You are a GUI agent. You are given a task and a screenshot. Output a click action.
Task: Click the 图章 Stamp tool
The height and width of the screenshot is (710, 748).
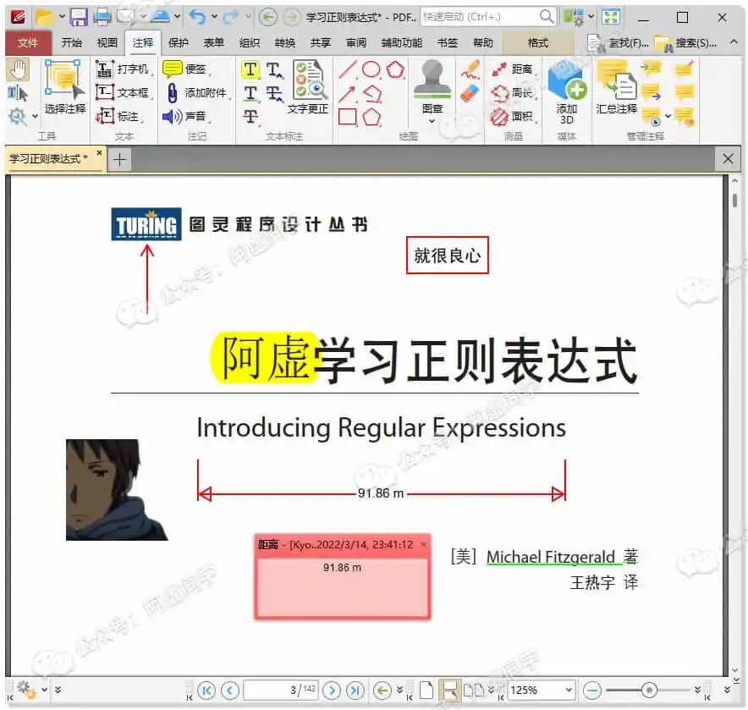tap(432, 85)
